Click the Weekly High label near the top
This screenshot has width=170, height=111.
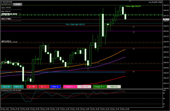[x=133, y=6]
